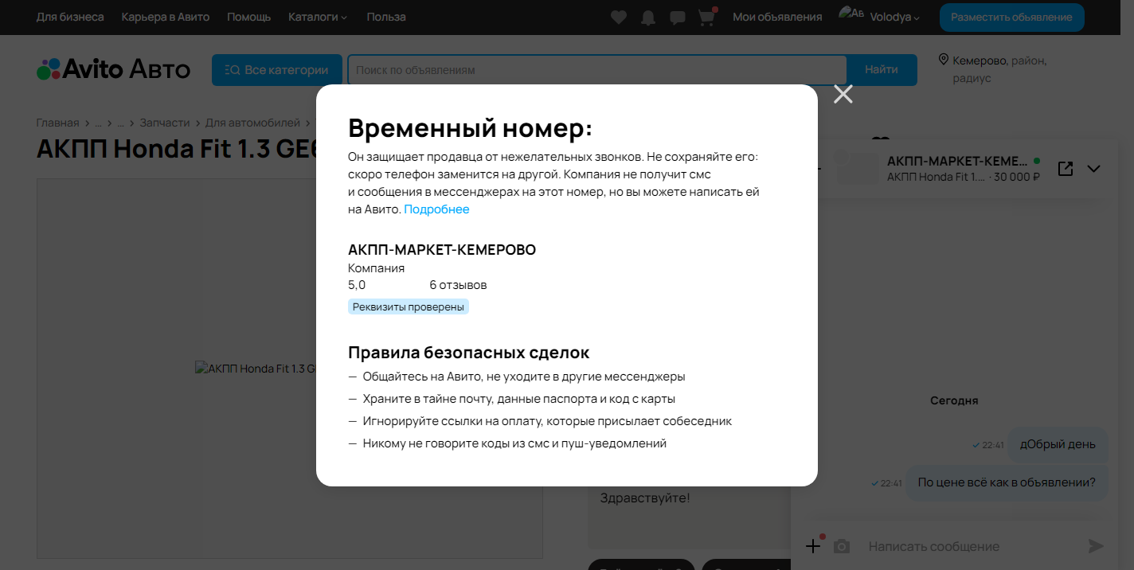
Task: Open Карьера в Авито link
Action: pos(166,17)
